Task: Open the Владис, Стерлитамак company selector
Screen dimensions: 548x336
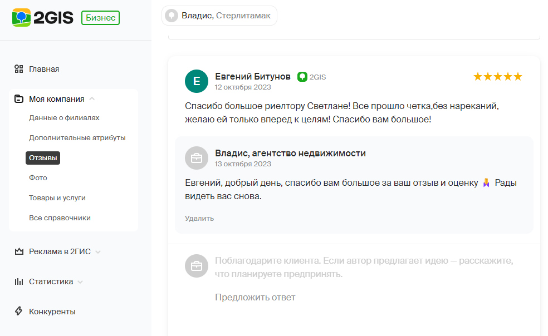Action: pyautogui.click(x=219, y=16)
